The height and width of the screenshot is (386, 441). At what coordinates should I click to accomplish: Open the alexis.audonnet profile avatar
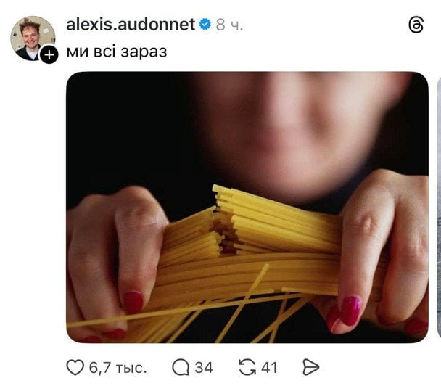coord(33,38)
